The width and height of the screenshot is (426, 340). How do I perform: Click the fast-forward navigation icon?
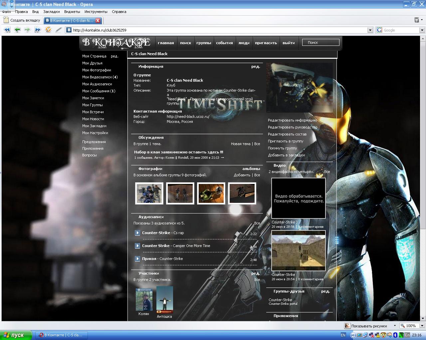click(38, 30)
